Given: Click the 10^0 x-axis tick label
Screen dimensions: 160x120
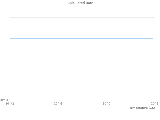Looking at the screenshot, I should tap(106, 103).
